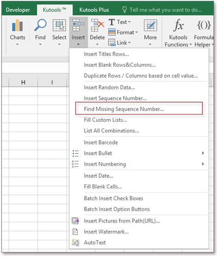218x257 pixels.
Task: Select column I header
Action: (x=52, y=82)
